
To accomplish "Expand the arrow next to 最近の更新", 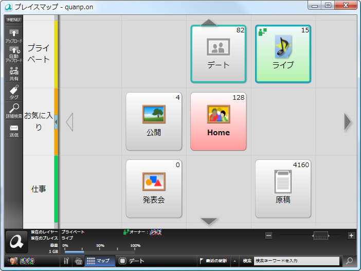I will click(x=234, y=261).
